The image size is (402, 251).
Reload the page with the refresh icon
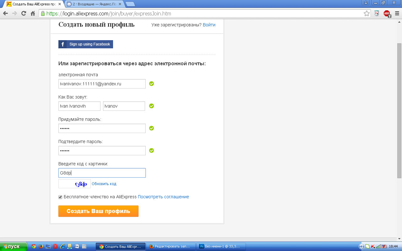click(24, 13)
